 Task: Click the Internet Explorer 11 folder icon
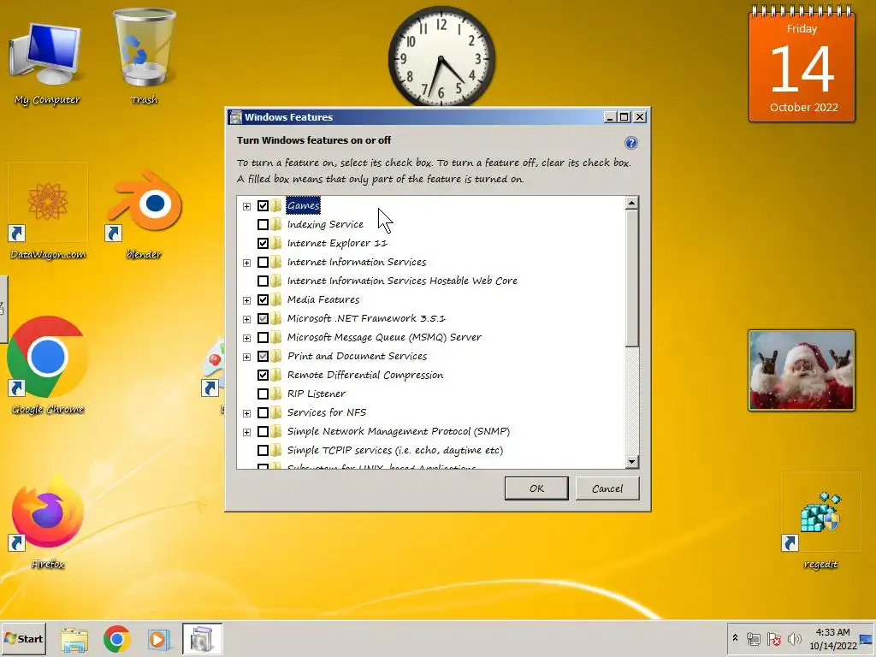[276, 243]
